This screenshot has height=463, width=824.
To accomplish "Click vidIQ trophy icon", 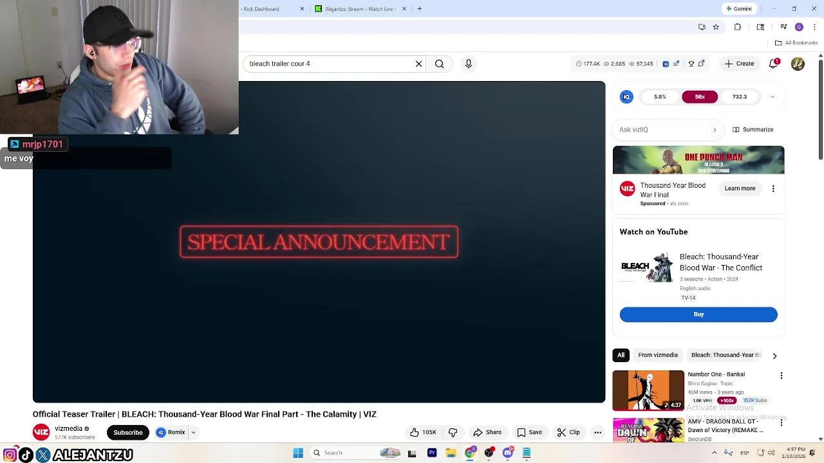I will coord(691,64).
